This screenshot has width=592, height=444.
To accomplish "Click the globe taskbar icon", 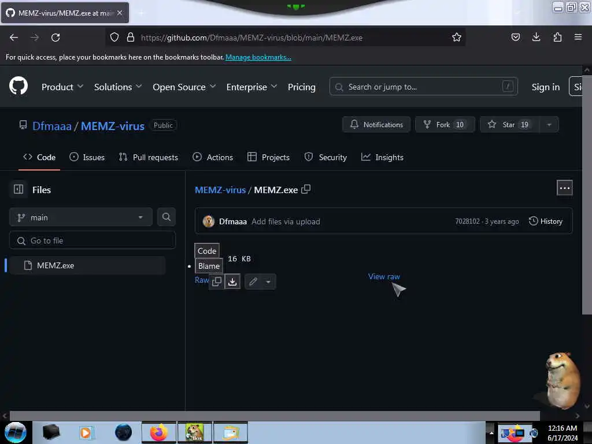I will (x=124, y=432).
